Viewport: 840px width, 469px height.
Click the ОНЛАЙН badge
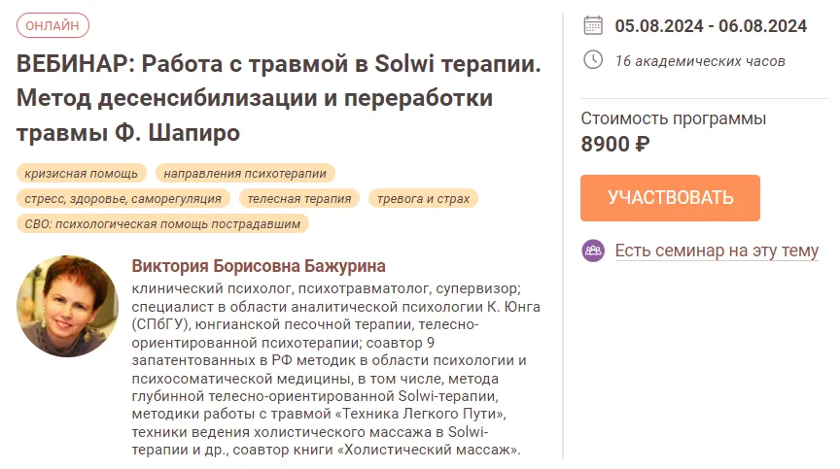[52, 26]
